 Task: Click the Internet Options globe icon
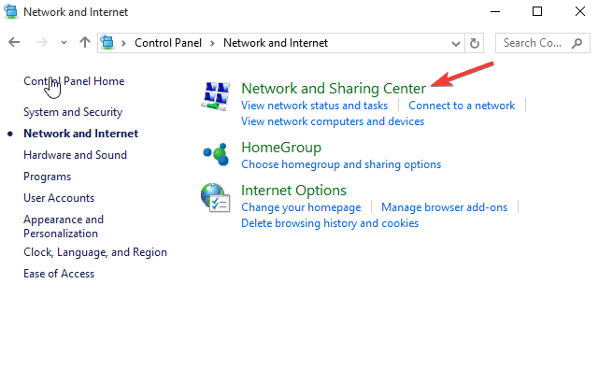(x=216, y=198)
